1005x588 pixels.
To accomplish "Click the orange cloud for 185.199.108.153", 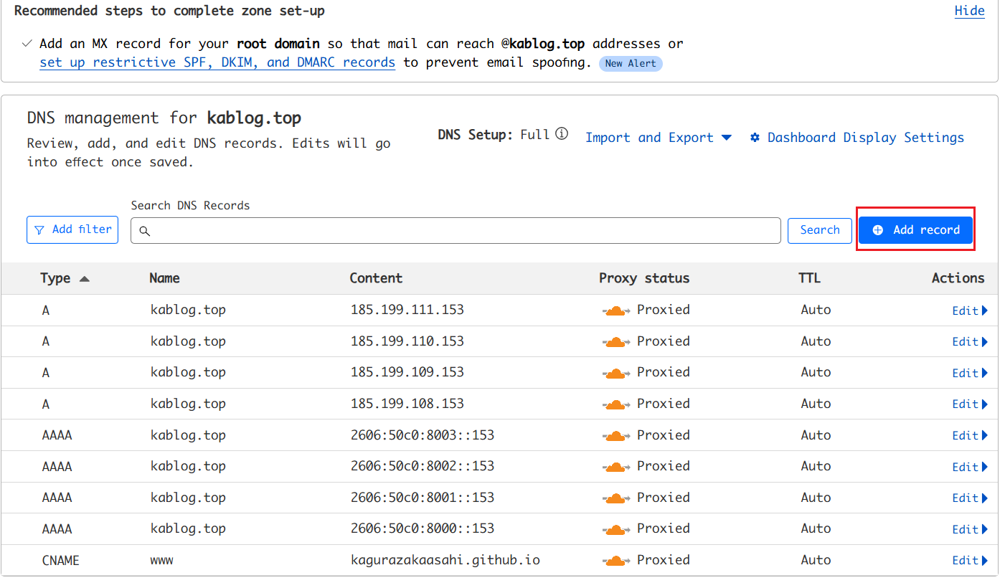I will tap(615, 404).
